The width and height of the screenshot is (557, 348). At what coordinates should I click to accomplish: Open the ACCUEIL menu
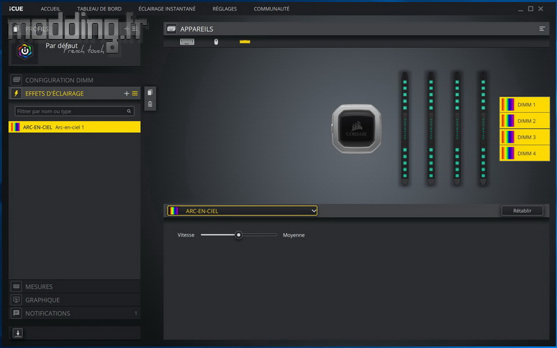click(x=50, y=9)
